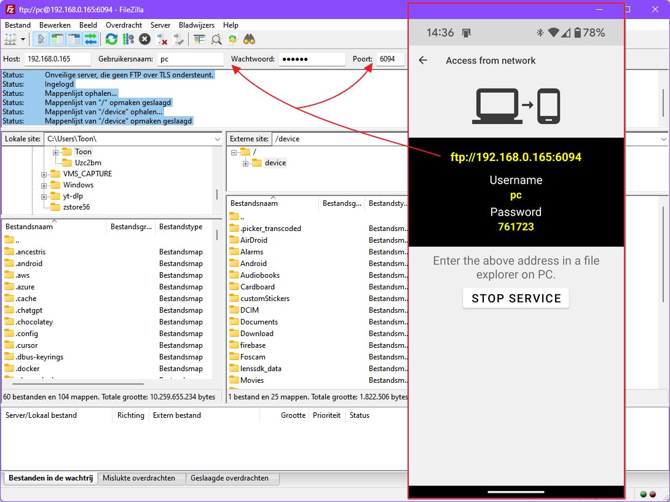Viewport: 670px width, 502px height.
Task: Click the process queue icon
Action: click(x=128, y=39)
